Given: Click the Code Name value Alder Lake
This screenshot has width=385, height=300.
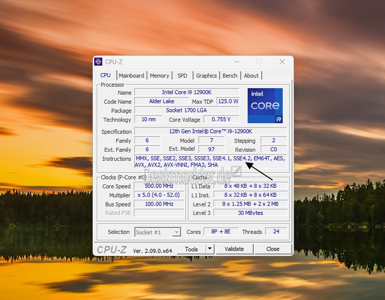Looking at the screenshot, I should point(161,101).
